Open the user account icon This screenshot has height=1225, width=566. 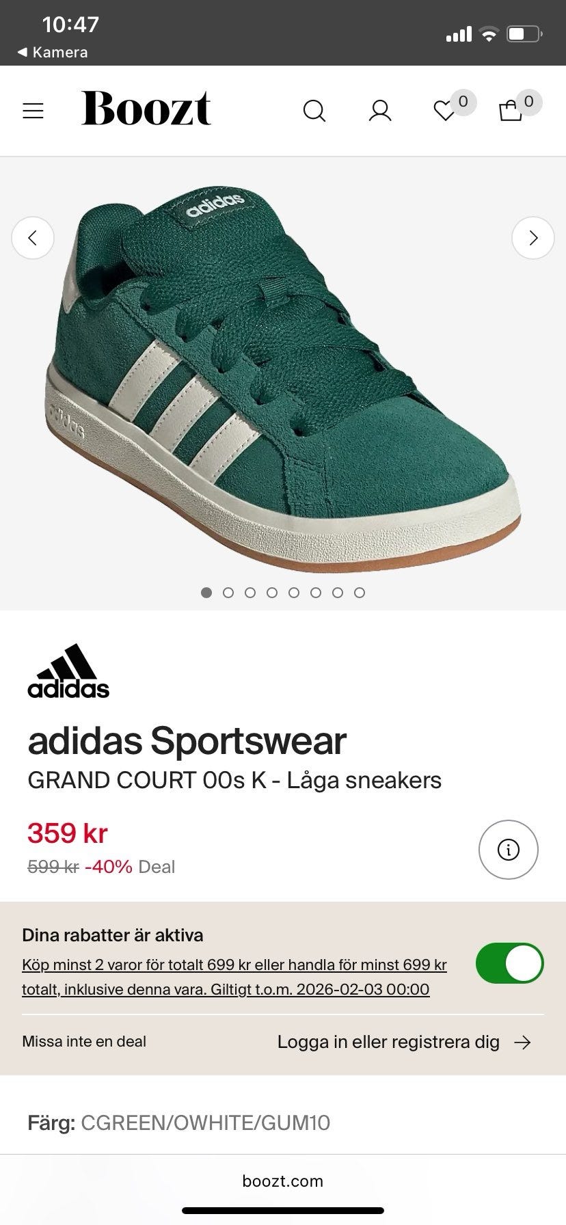[380, 111]
